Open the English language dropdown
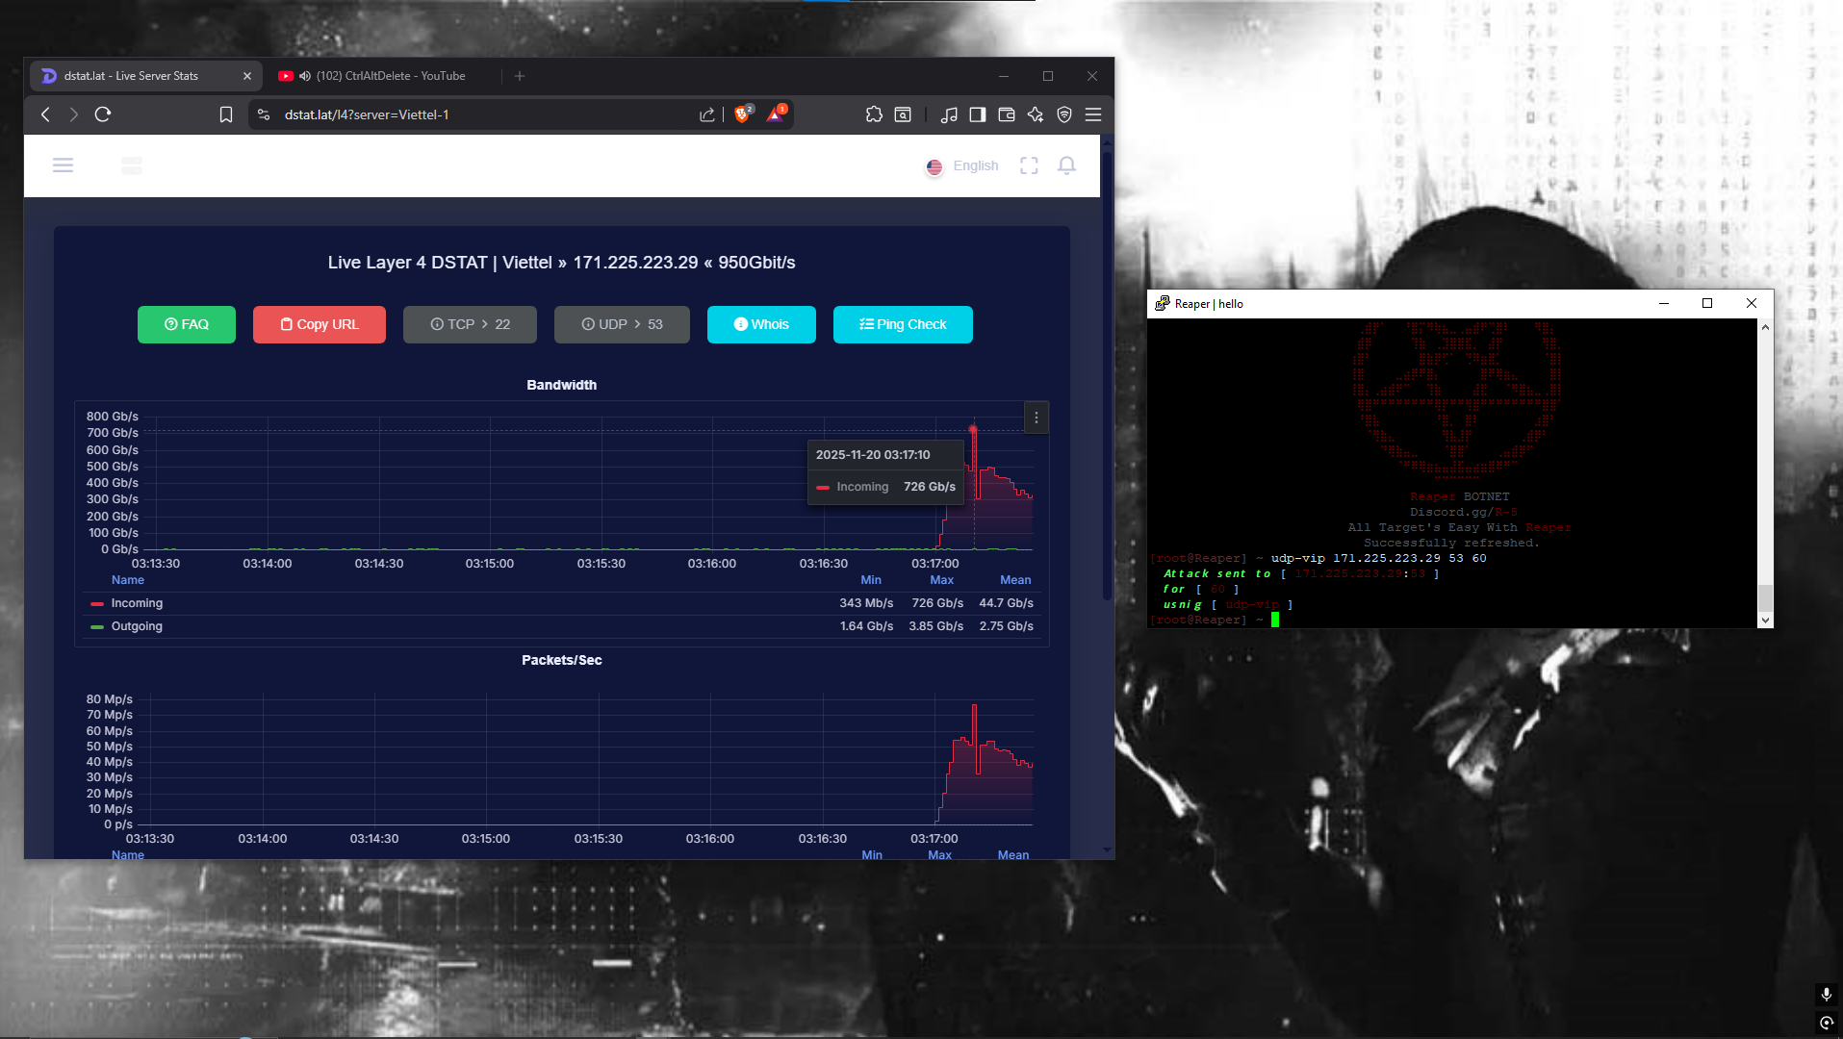 pos(962,165)
